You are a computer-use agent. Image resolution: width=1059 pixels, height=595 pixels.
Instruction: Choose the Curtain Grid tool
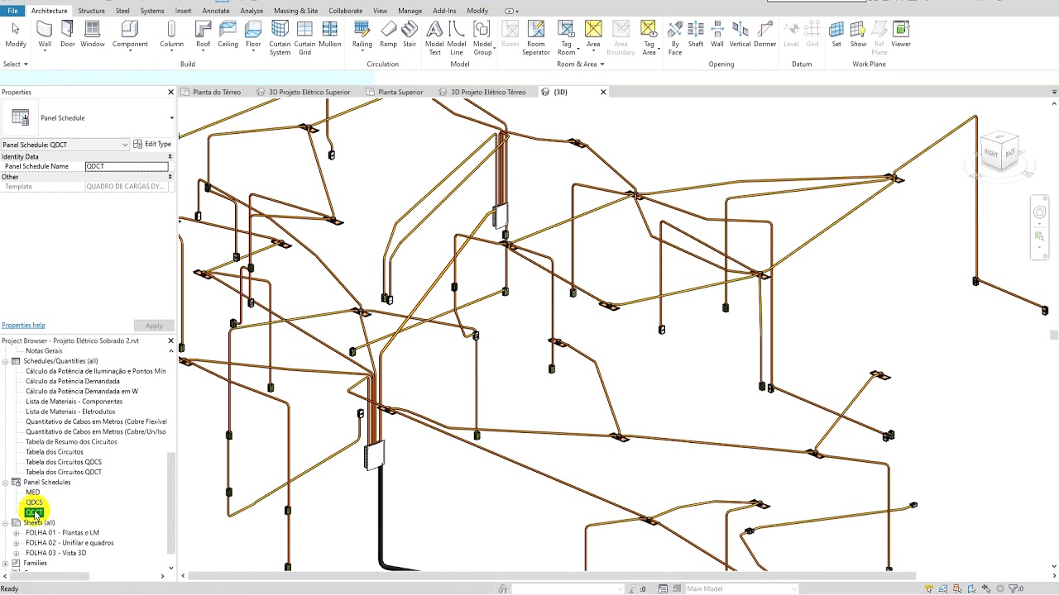tap(304, 39)
